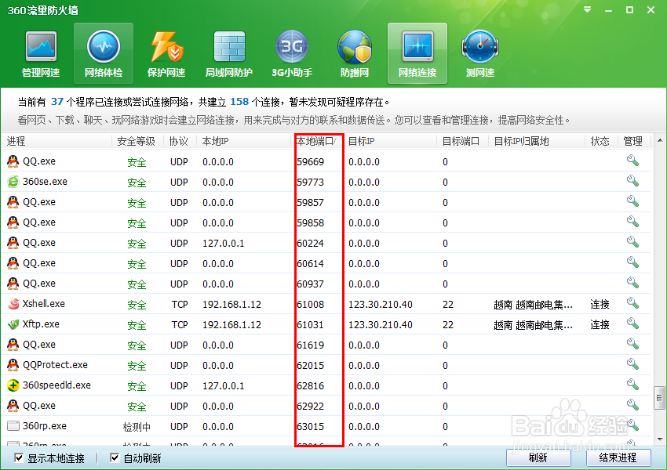Click the 360se.exe process name
Screen dimensions: 667x470
click(45, 181)
